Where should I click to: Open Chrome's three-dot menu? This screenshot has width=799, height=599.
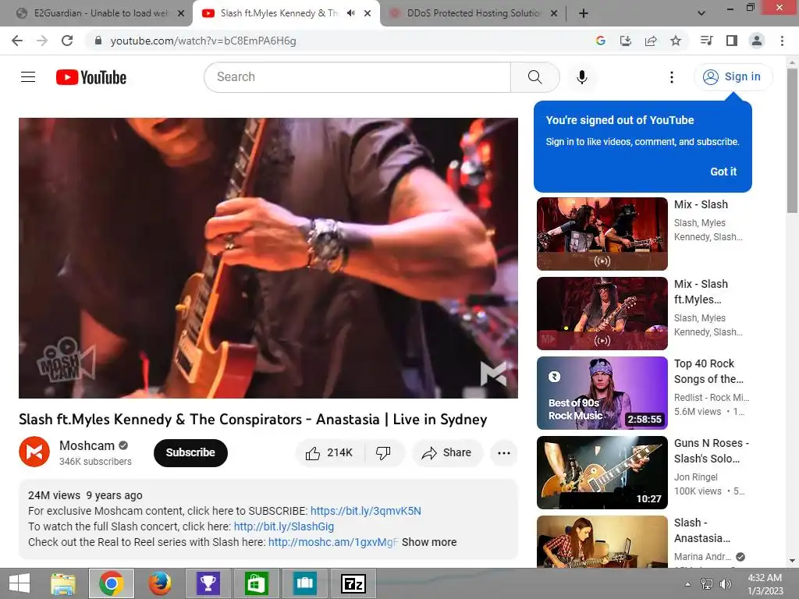pos(782,41)
